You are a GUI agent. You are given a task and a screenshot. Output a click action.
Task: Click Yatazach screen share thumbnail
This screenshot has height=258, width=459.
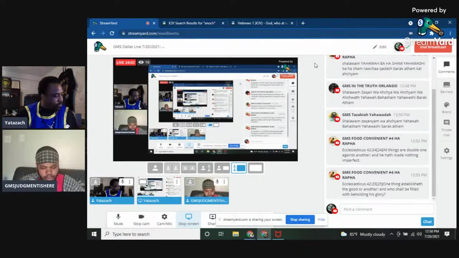(x=159, y=191)
